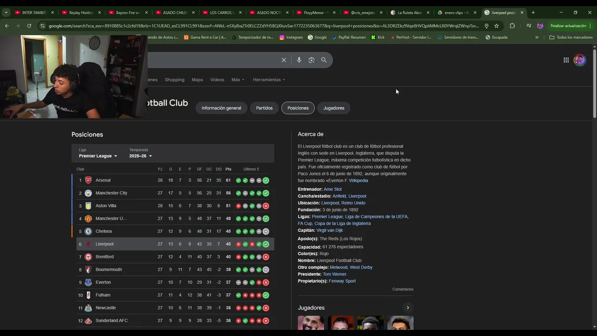The image size is (597, 336).
Task: Open Liga Premier League dropdown
Action: 98,156
